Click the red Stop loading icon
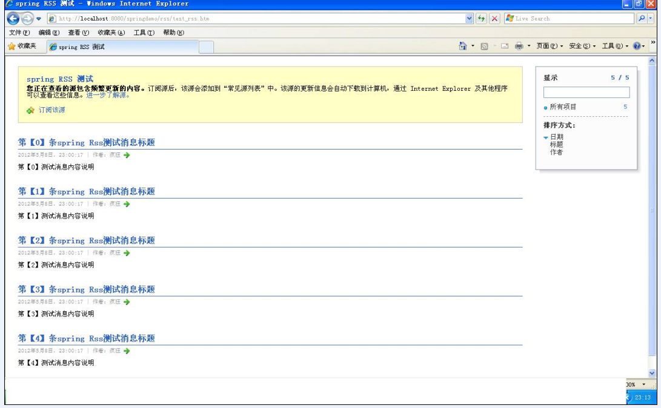Screen dimensions: 661x408 [x=495, y=19]
